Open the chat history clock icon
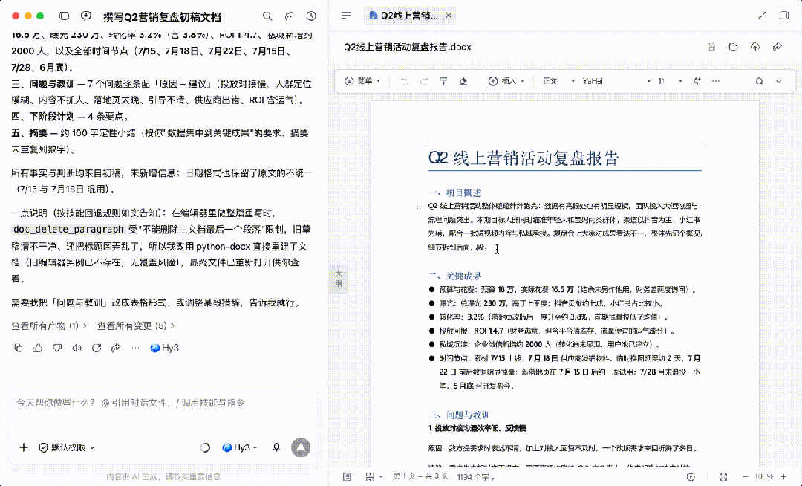802x486 pixels. 311,16
